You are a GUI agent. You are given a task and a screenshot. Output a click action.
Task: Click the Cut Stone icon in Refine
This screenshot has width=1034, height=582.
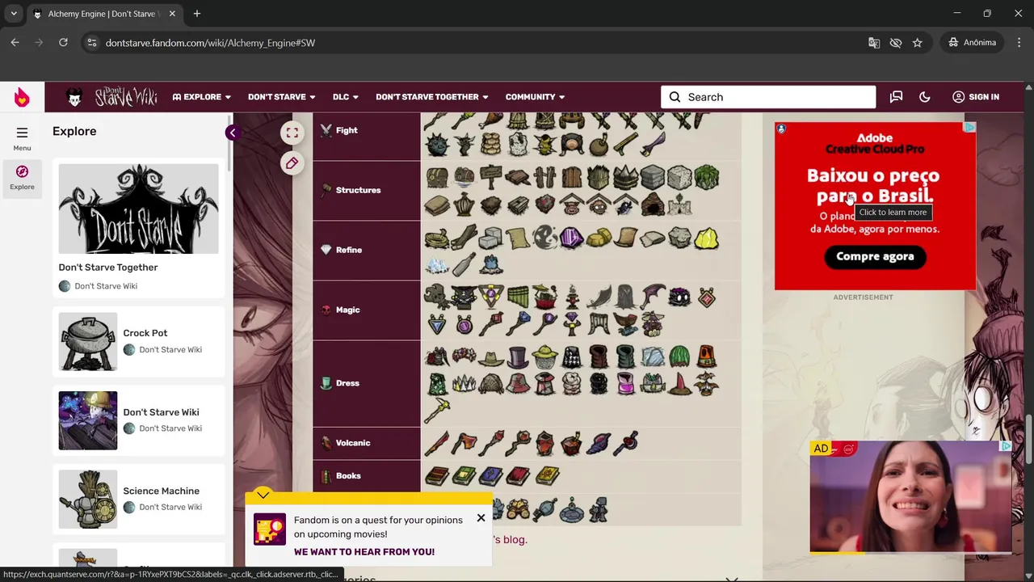[491, 238]
